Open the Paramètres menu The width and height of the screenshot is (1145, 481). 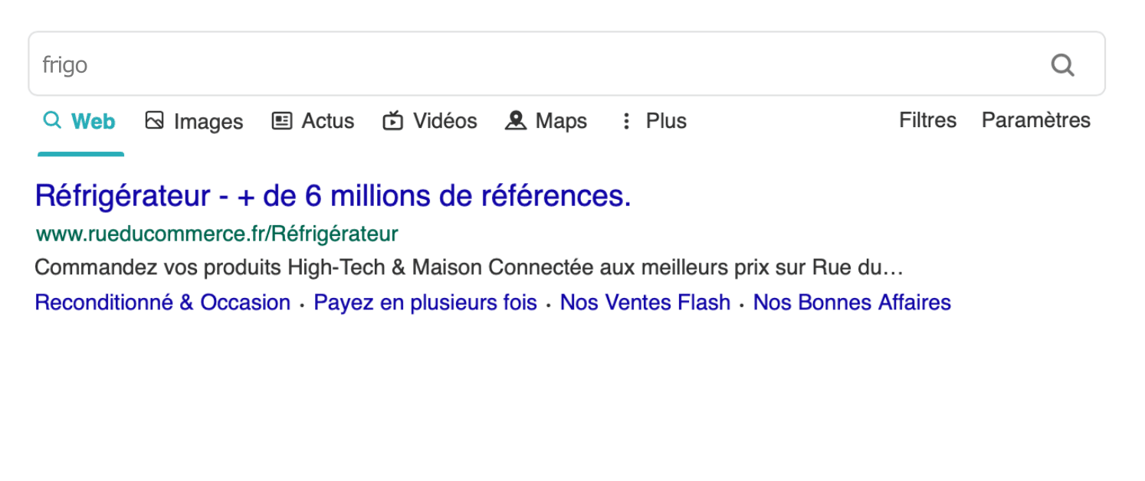point(1036,120)
